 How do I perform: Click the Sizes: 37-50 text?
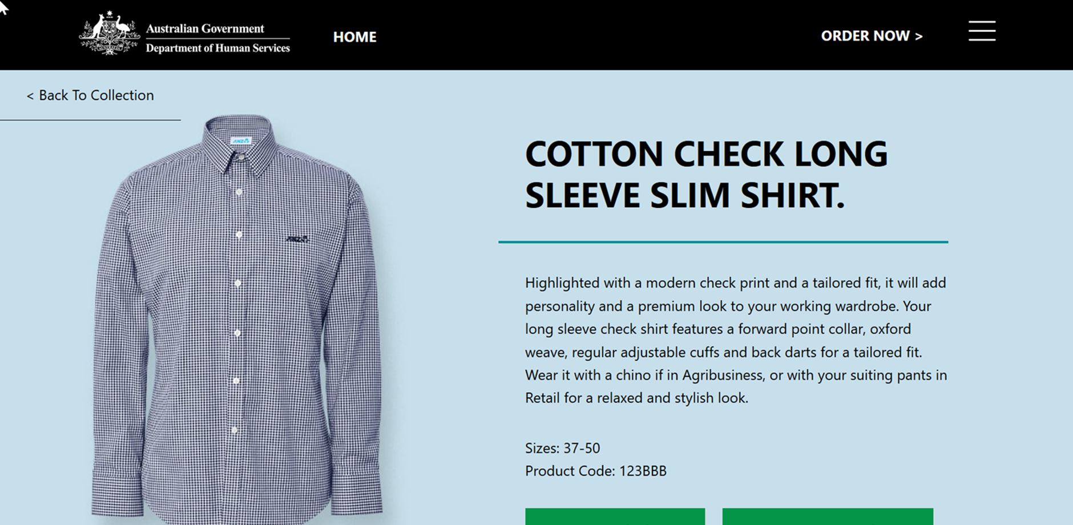click(562, 448)
